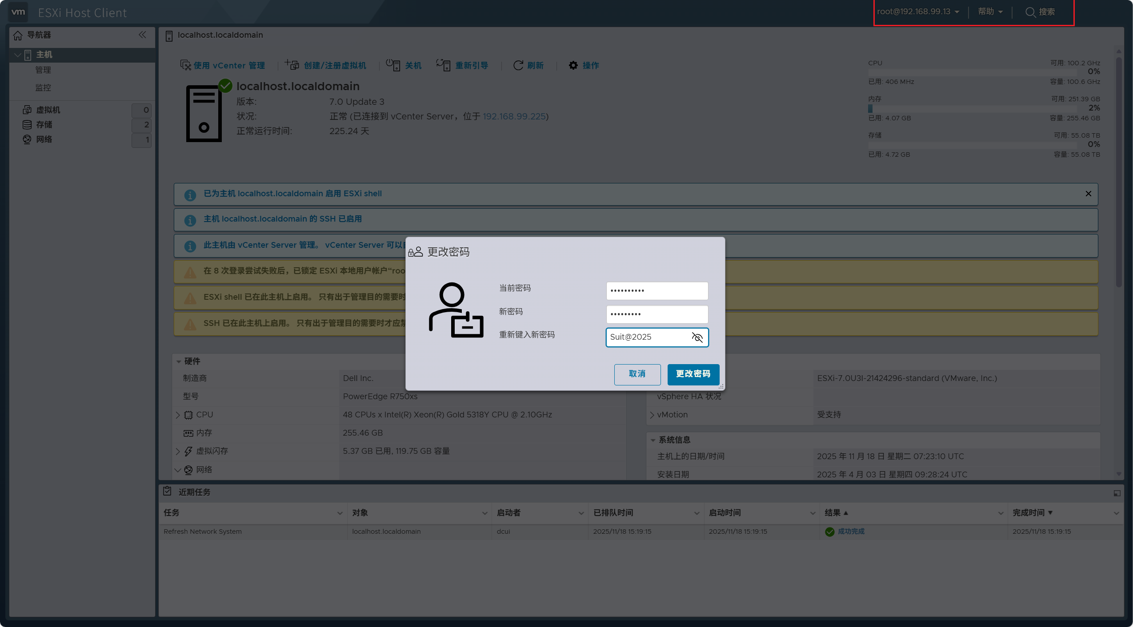Collapse the navigator panel with double-chevron icon
This screenshot has width=1133, height=627.
142,35
